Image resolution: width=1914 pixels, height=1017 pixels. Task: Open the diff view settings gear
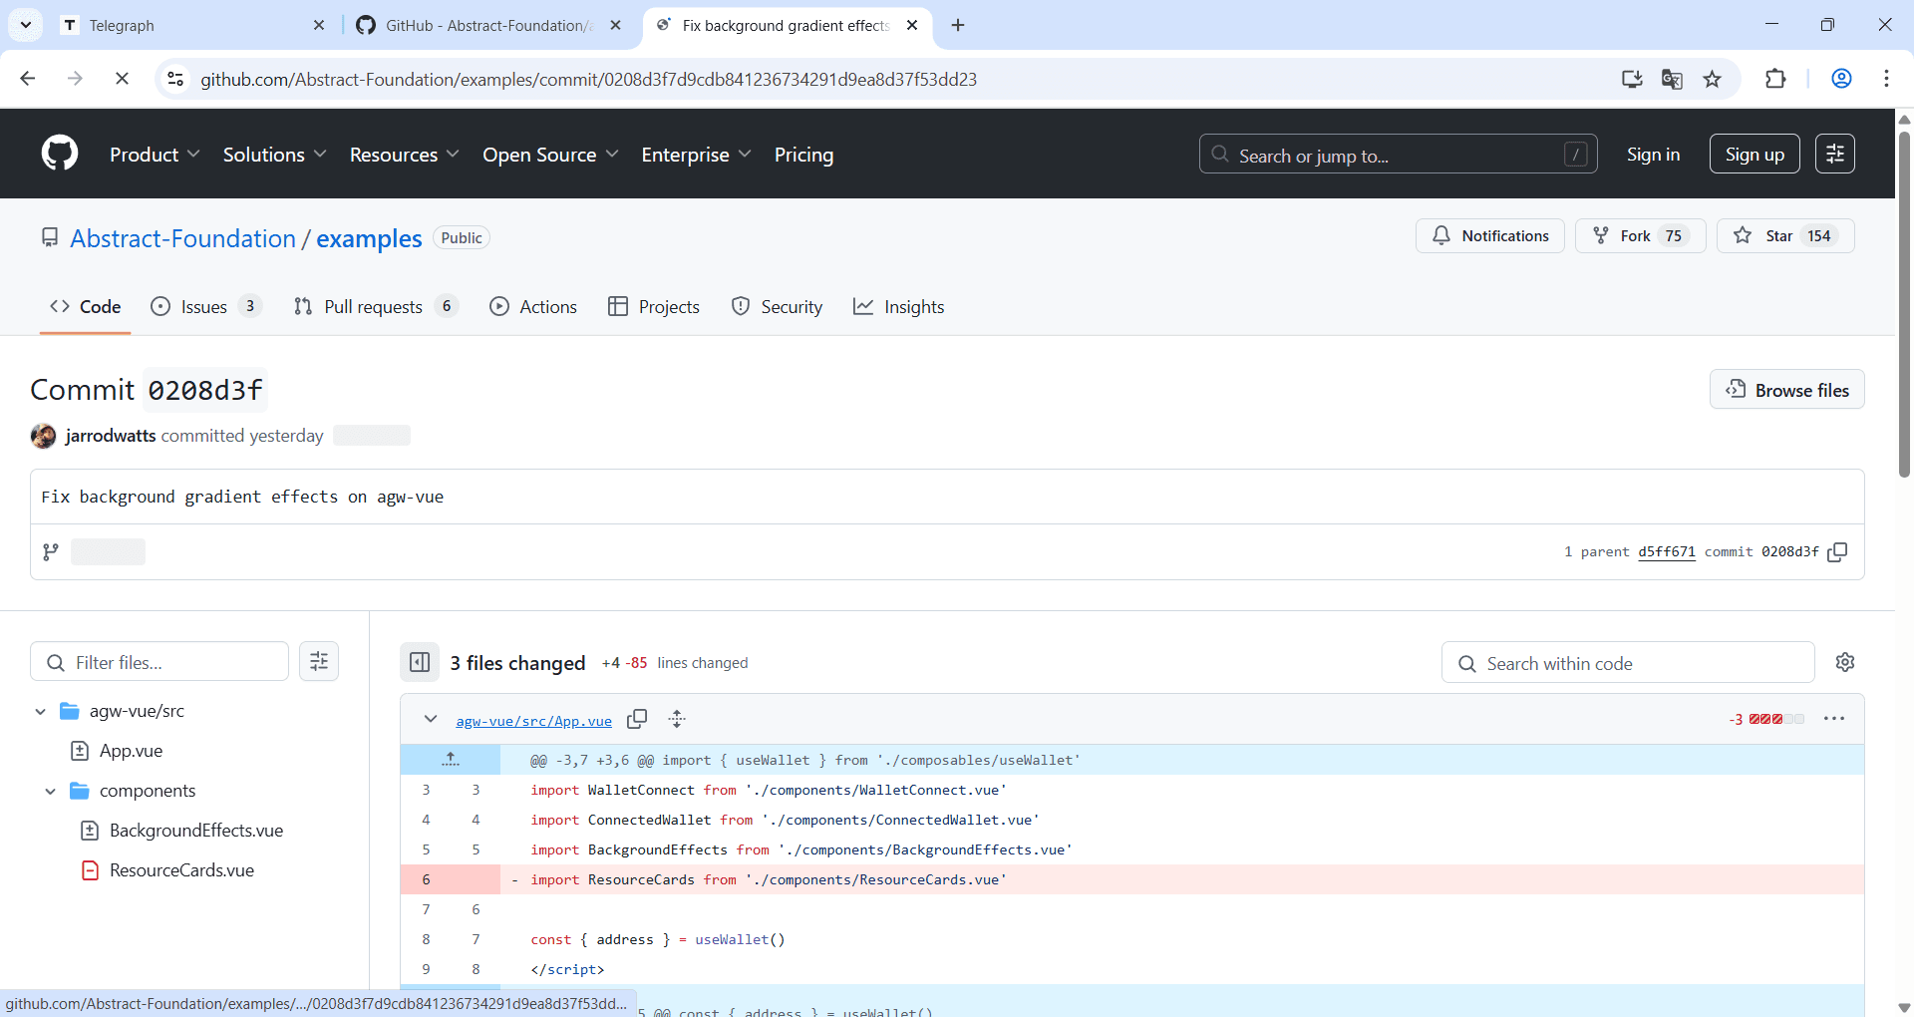(x=1845, y=662)
